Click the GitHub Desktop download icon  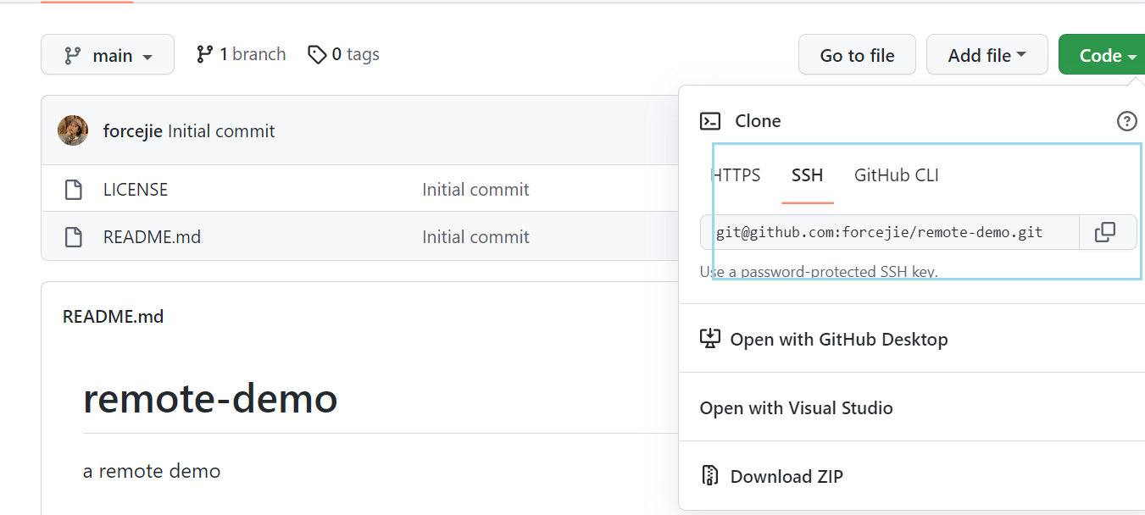(x=709, y=339)
